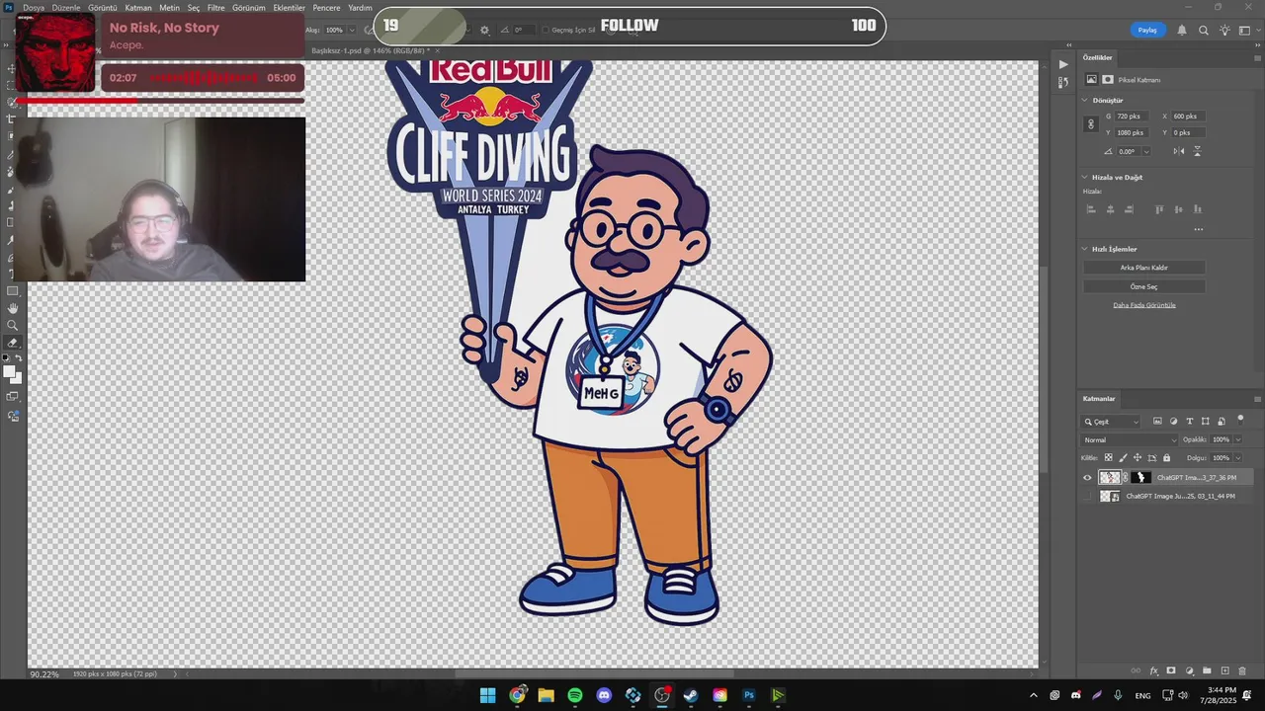Open Opaklık slider dropdown arrow
The width and height of the screenshot is (1265, 711).
[1238, 440]
